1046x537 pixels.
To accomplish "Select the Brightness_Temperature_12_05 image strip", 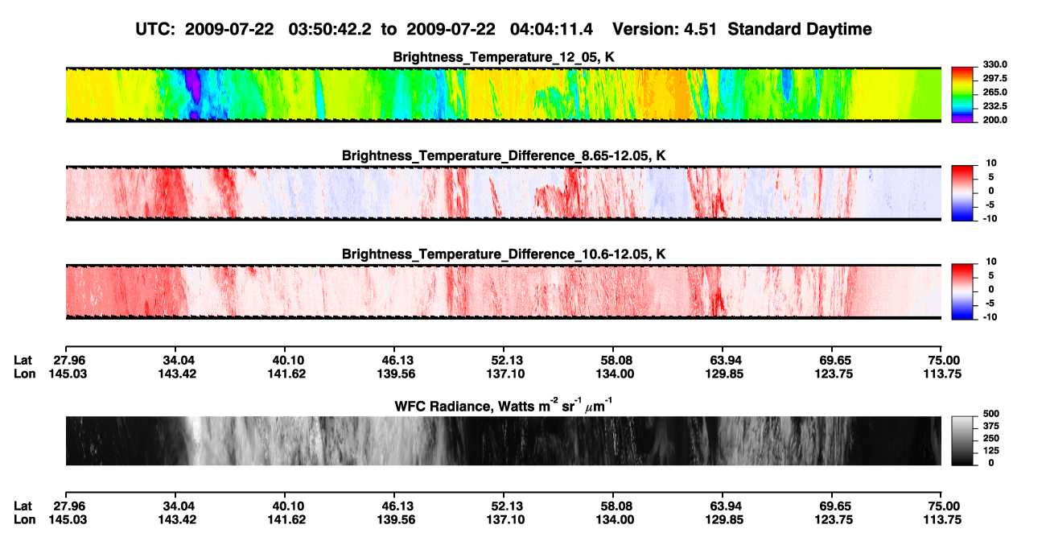I will [x=504, y=94].
